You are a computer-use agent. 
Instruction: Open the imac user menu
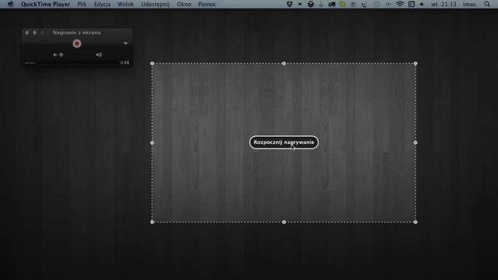[469, 4]
